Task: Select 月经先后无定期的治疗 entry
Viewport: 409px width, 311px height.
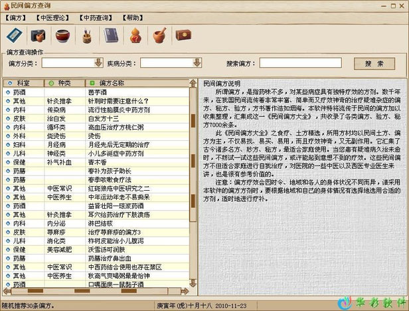Action: (96, 145)
